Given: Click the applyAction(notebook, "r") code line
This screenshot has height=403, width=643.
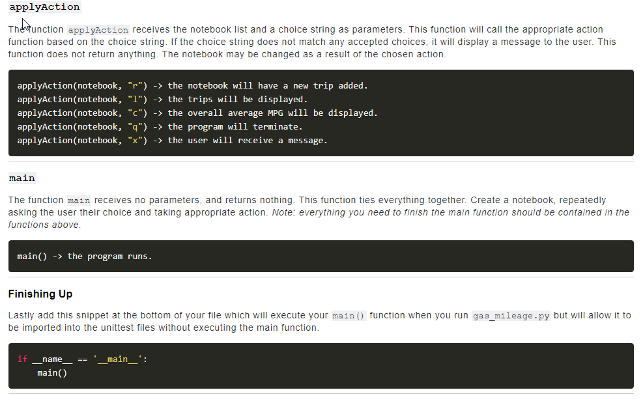Looking at the screenshot, I should [192, 86].
